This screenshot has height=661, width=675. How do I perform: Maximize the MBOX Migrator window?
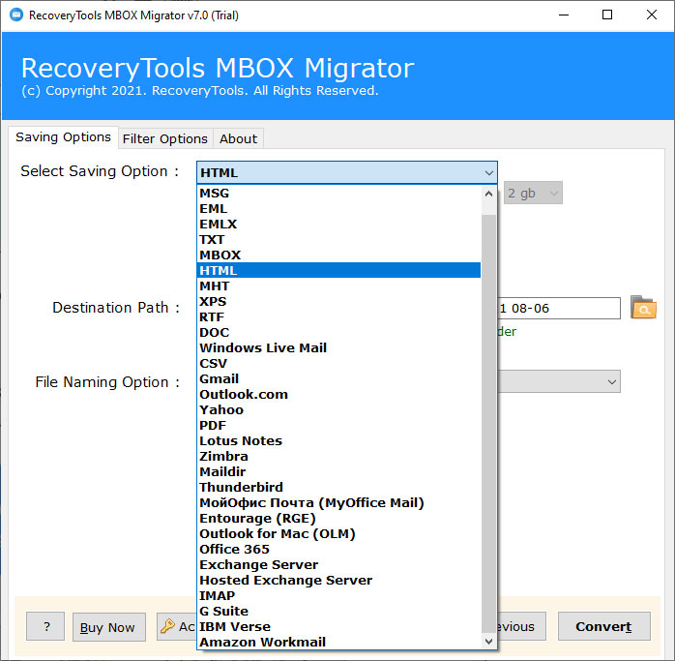coord(607,15)
